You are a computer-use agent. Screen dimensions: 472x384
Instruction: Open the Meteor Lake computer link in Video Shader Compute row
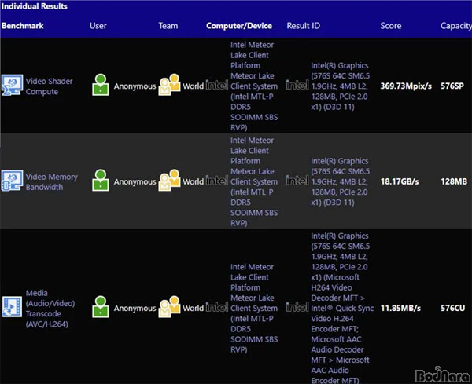(254, 86)
